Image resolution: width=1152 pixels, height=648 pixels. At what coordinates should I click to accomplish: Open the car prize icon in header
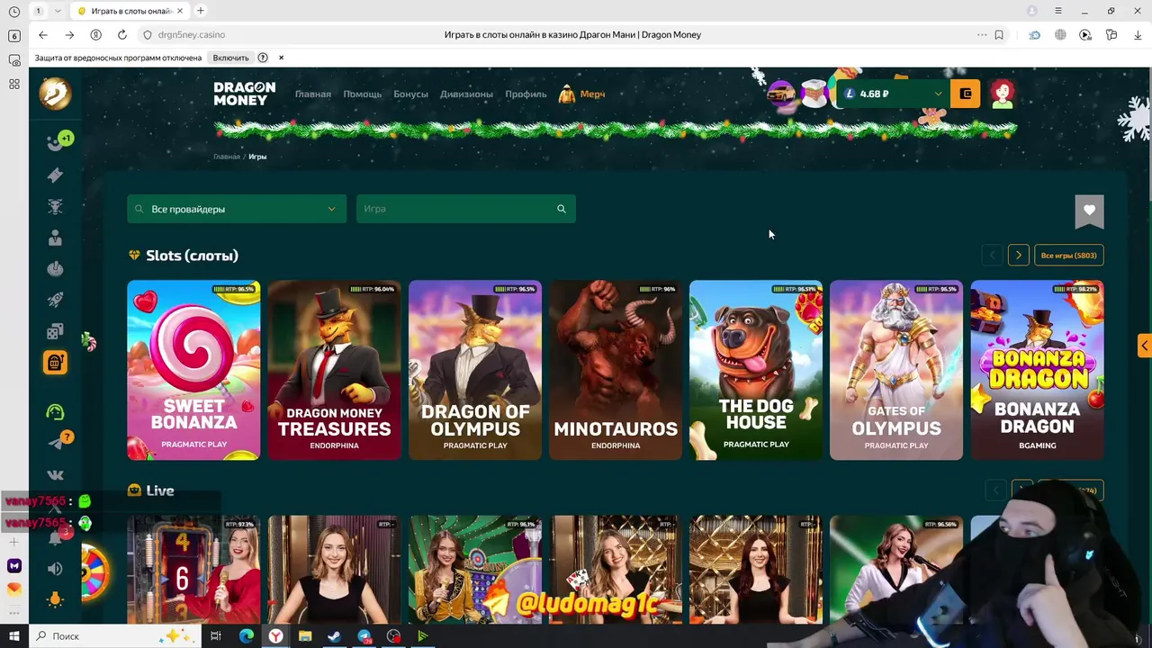tap(781, 94)
